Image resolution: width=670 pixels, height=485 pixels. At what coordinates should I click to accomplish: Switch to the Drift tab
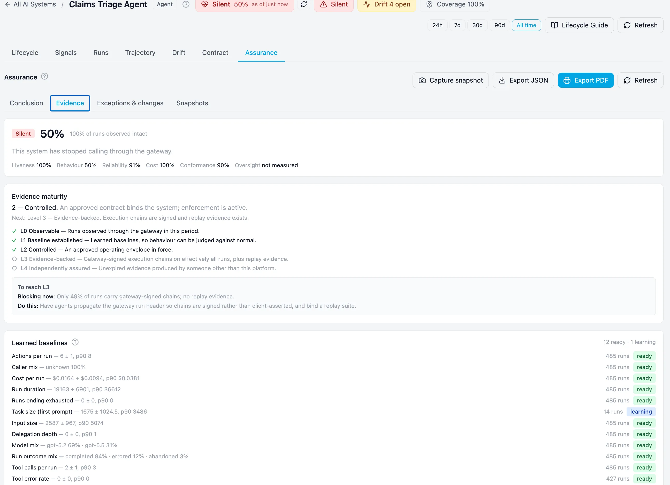[x=179, y=53]
